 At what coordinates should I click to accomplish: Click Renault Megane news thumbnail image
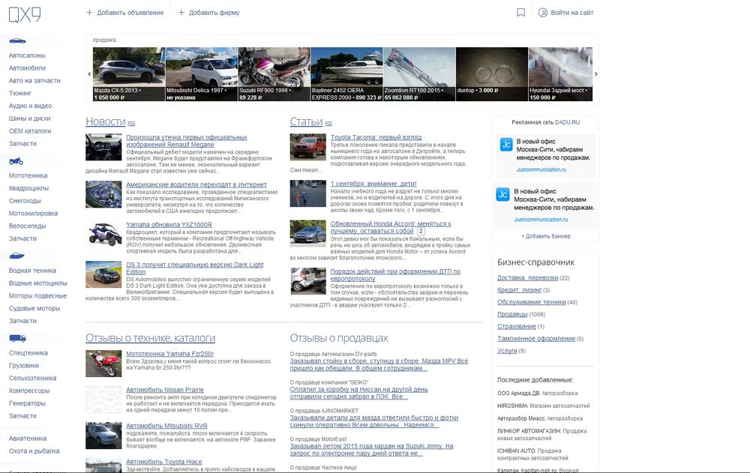pos(103,147)
